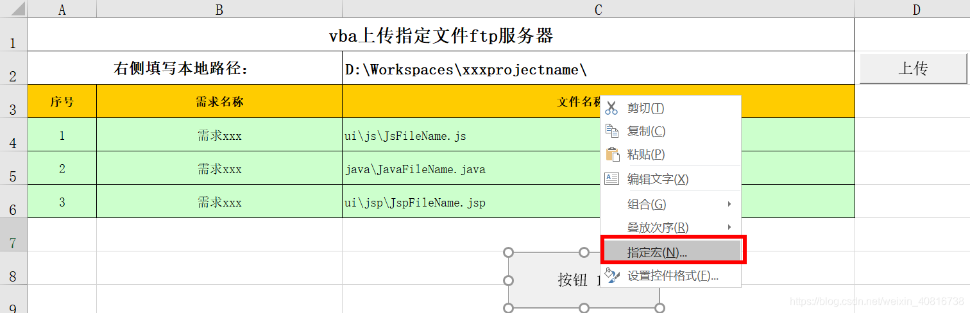This screenshot has height=313, width=970.
Task: Choose 剪切(T) from the context menu
Action: 670,108
